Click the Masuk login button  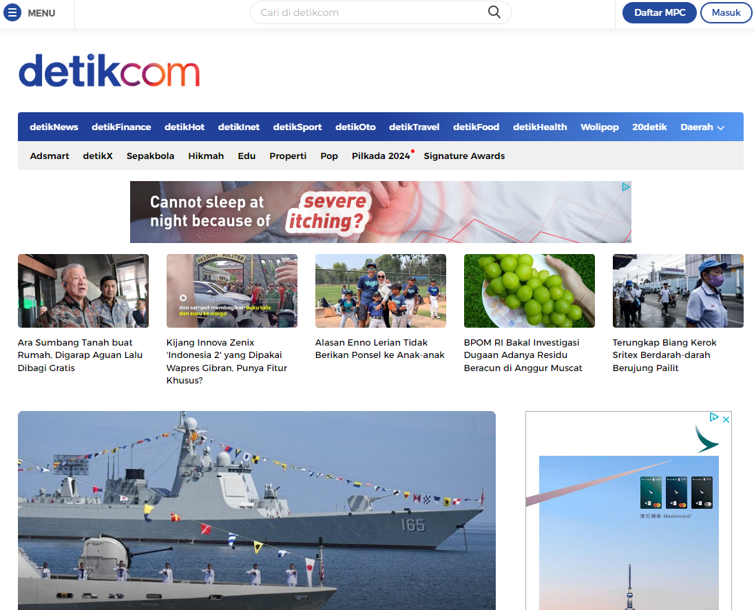point(726,12)
